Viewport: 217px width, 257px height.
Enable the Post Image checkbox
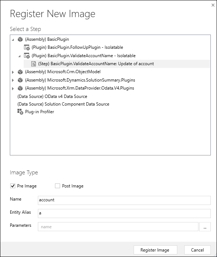click(x=58, y=186)
